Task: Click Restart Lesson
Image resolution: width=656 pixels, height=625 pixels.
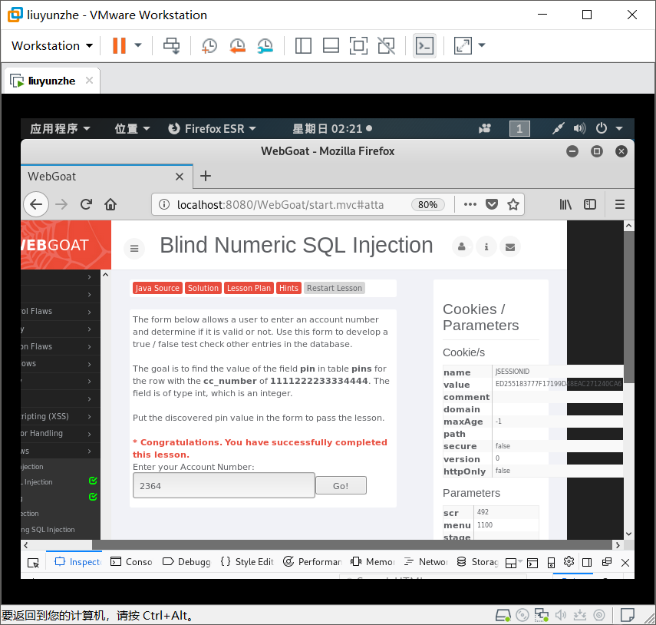Action: click(x=335, y=288)
